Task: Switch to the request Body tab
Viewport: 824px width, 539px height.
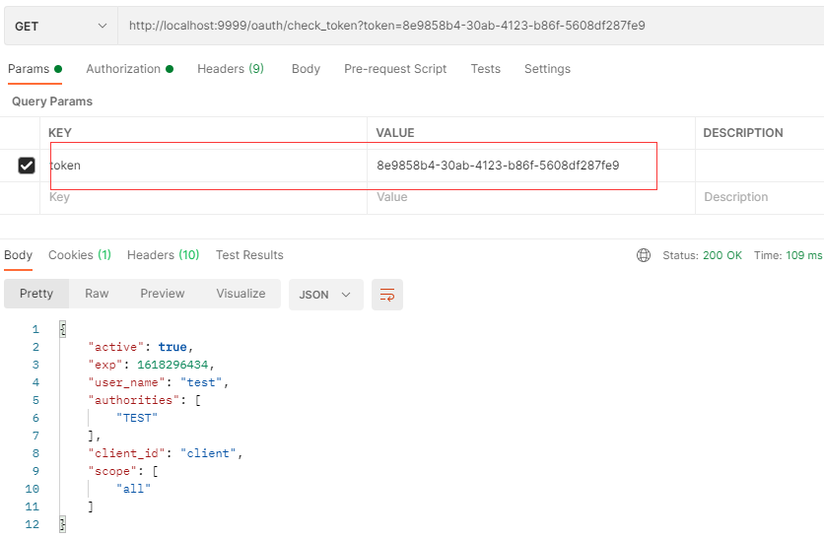Action: [306, 69]
